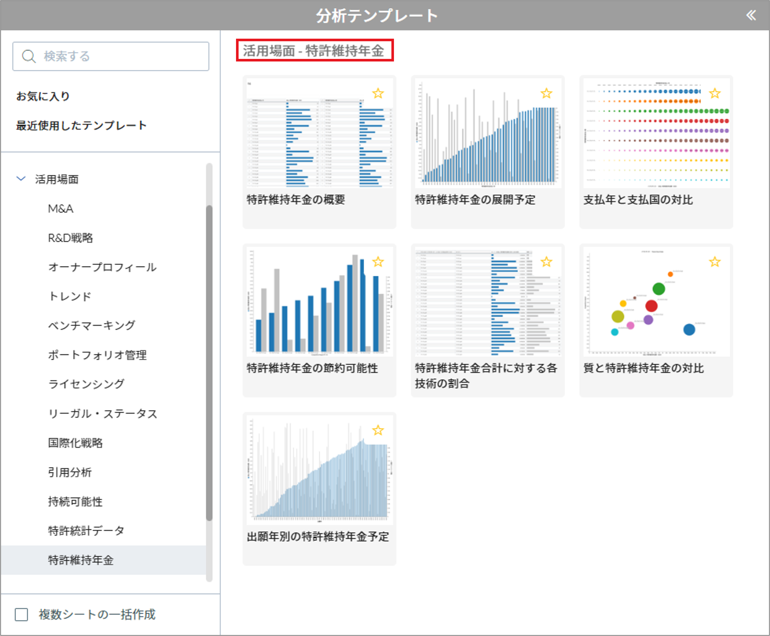
Task: Open 特許維持年金の概要 template thumbnail
Action: [x=320, y=133]
